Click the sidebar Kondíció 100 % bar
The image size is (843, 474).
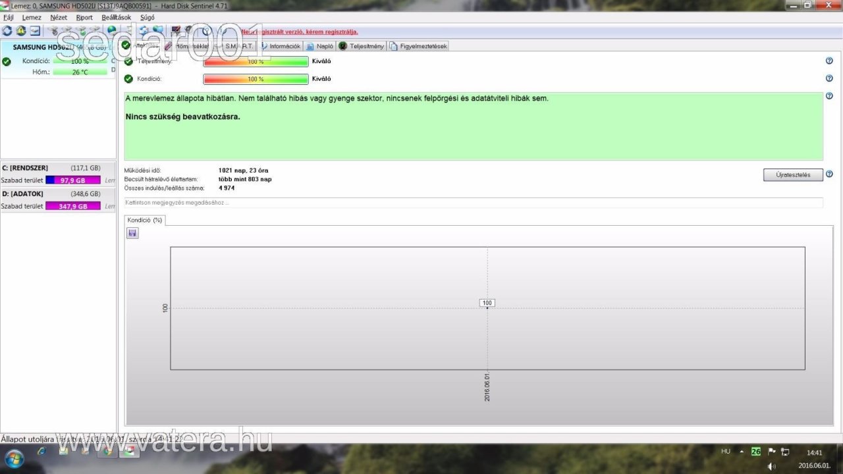click(x=80, y=61)
